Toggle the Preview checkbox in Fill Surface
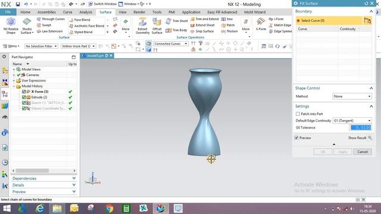This screenshot has width=381, height=214. [x=296, y=138]
